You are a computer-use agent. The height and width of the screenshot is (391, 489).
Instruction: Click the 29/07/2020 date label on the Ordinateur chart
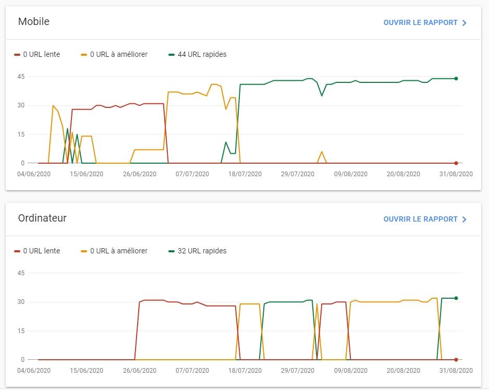click(x=298, y=371)
